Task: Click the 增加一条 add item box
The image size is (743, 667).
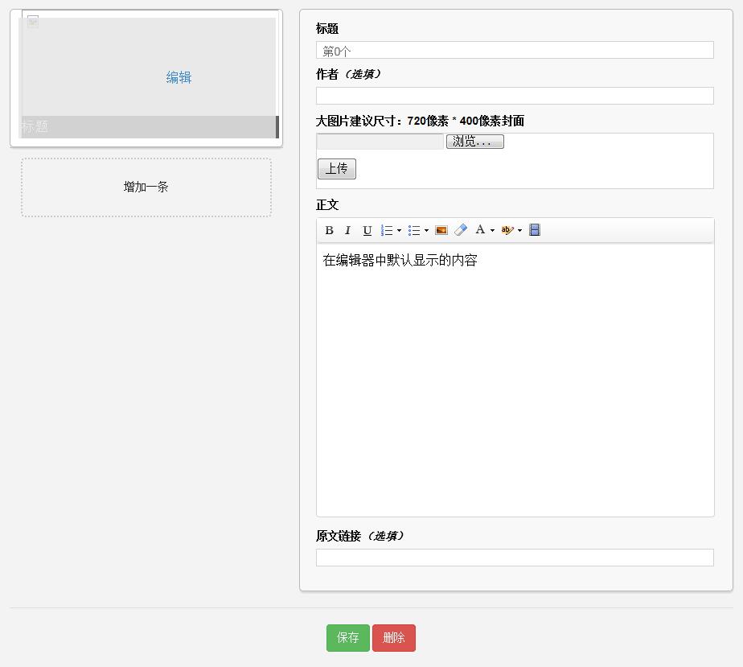Action: [x=146, y=187]
